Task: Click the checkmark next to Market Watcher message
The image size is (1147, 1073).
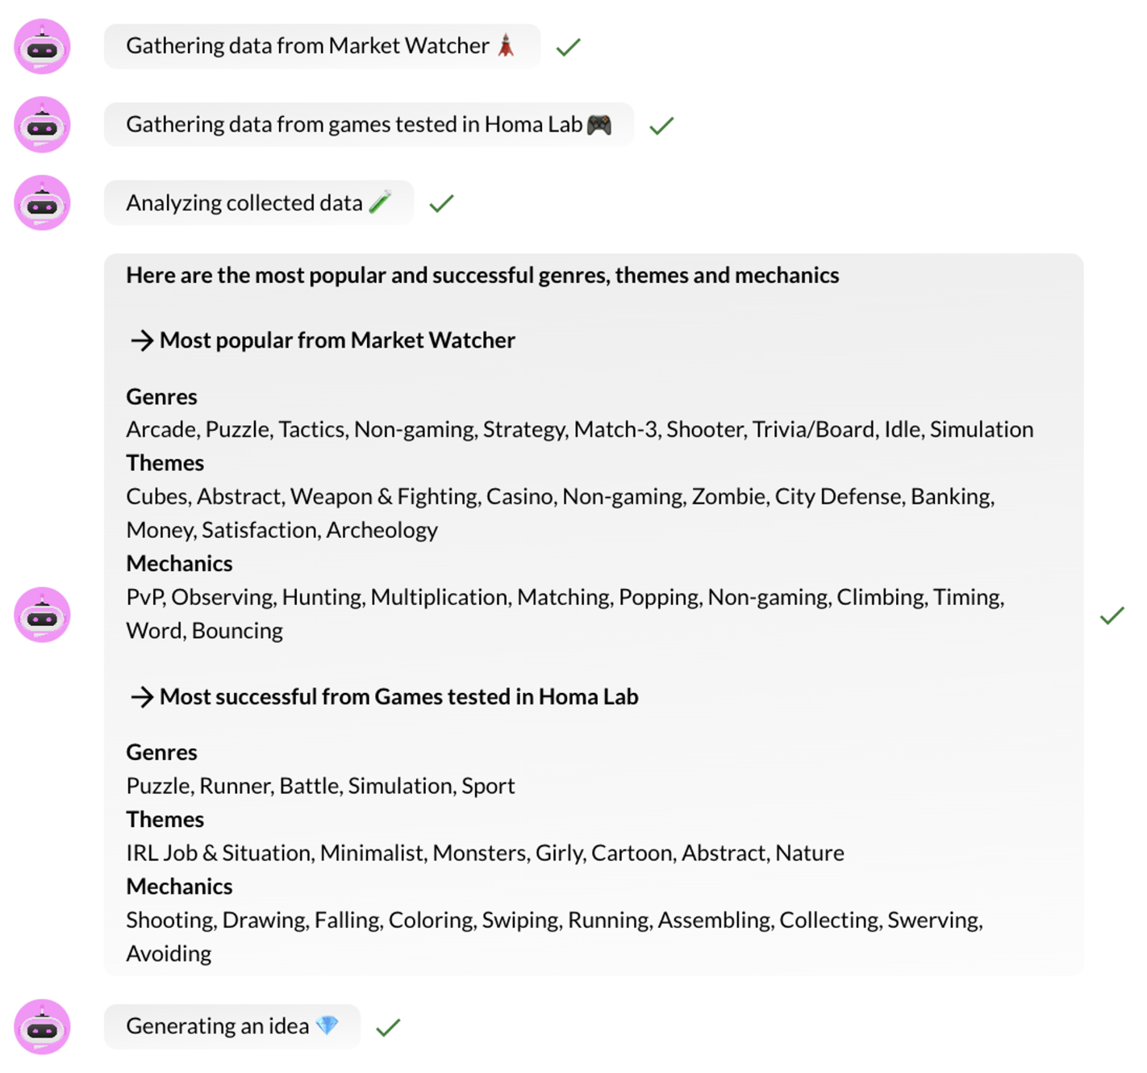Action: pos(569,48)
